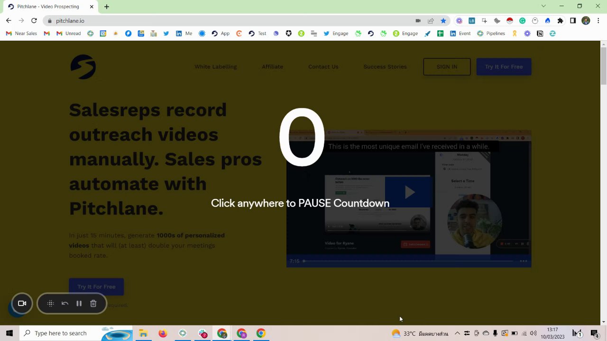
Task: Open the Chrome three-dot menu
Action: (x=598, y=21)
